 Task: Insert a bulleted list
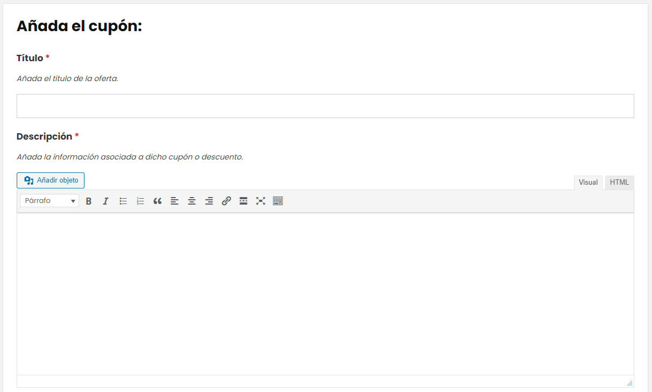[x=123, y=201]
